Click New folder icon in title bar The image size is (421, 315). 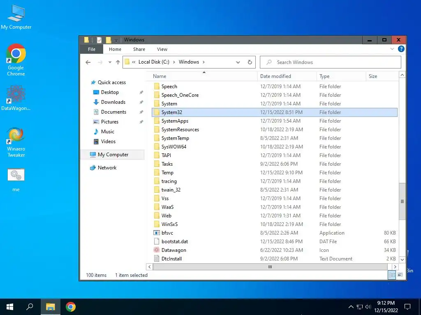tap(109, 40)
